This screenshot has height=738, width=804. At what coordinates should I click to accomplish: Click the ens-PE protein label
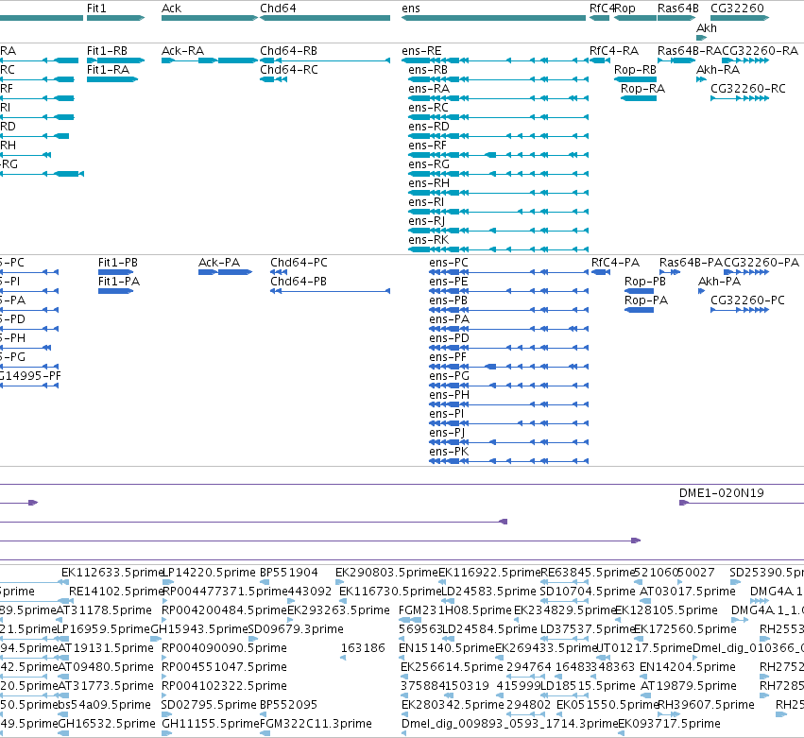point(449,282)
